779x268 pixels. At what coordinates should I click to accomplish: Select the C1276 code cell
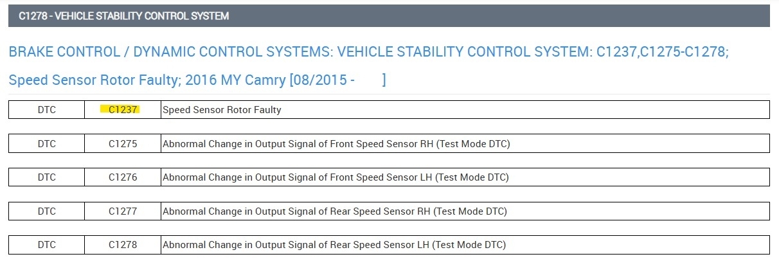(123, 177)
